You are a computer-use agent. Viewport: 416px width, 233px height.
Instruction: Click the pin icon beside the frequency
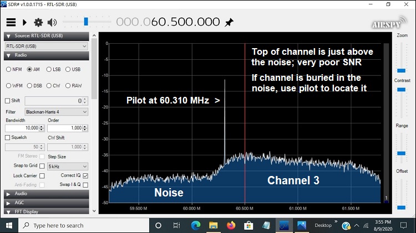(229, 22)
